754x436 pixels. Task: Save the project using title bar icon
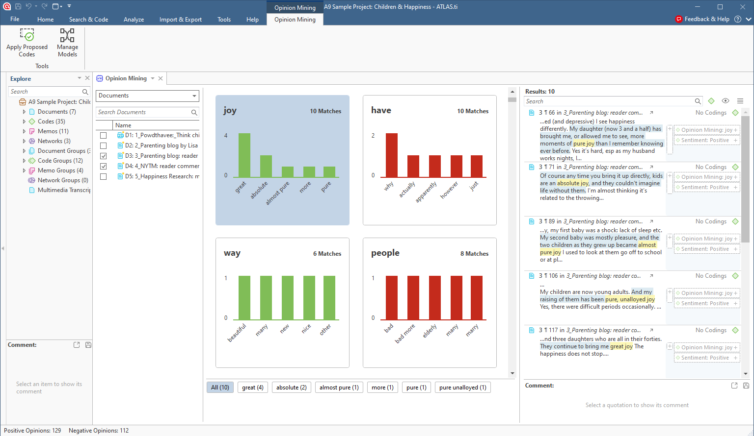point(18,6)
